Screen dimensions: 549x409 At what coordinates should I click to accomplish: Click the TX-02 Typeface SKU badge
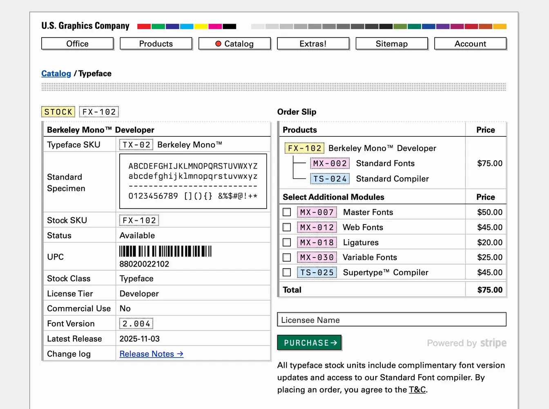[136, 145]
